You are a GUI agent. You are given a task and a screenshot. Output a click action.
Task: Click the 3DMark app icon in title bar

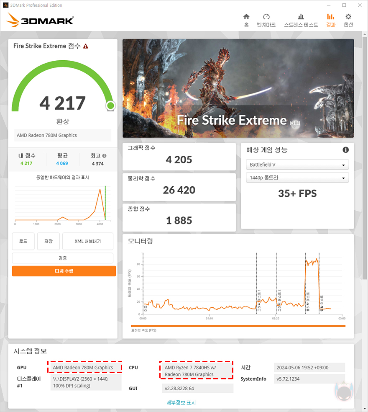(x=5, y=5)
